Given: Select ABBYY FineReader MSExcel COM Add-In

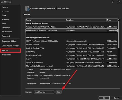Looking at the screenshot, I should click(72, 41).
